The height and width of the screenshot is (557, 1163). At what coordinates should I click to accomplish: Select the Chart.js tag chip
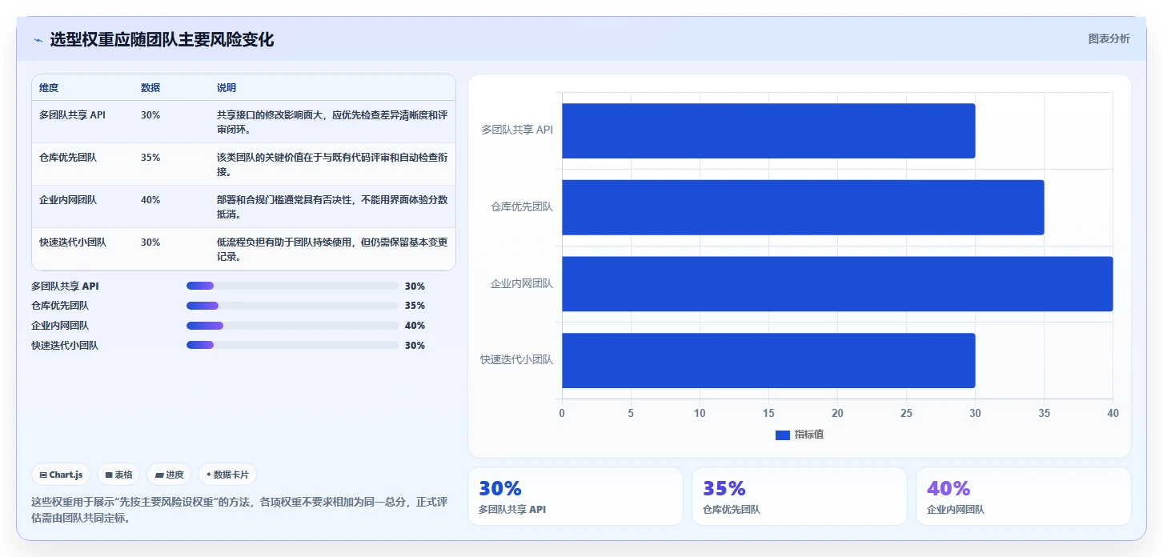tap(62, 475)
